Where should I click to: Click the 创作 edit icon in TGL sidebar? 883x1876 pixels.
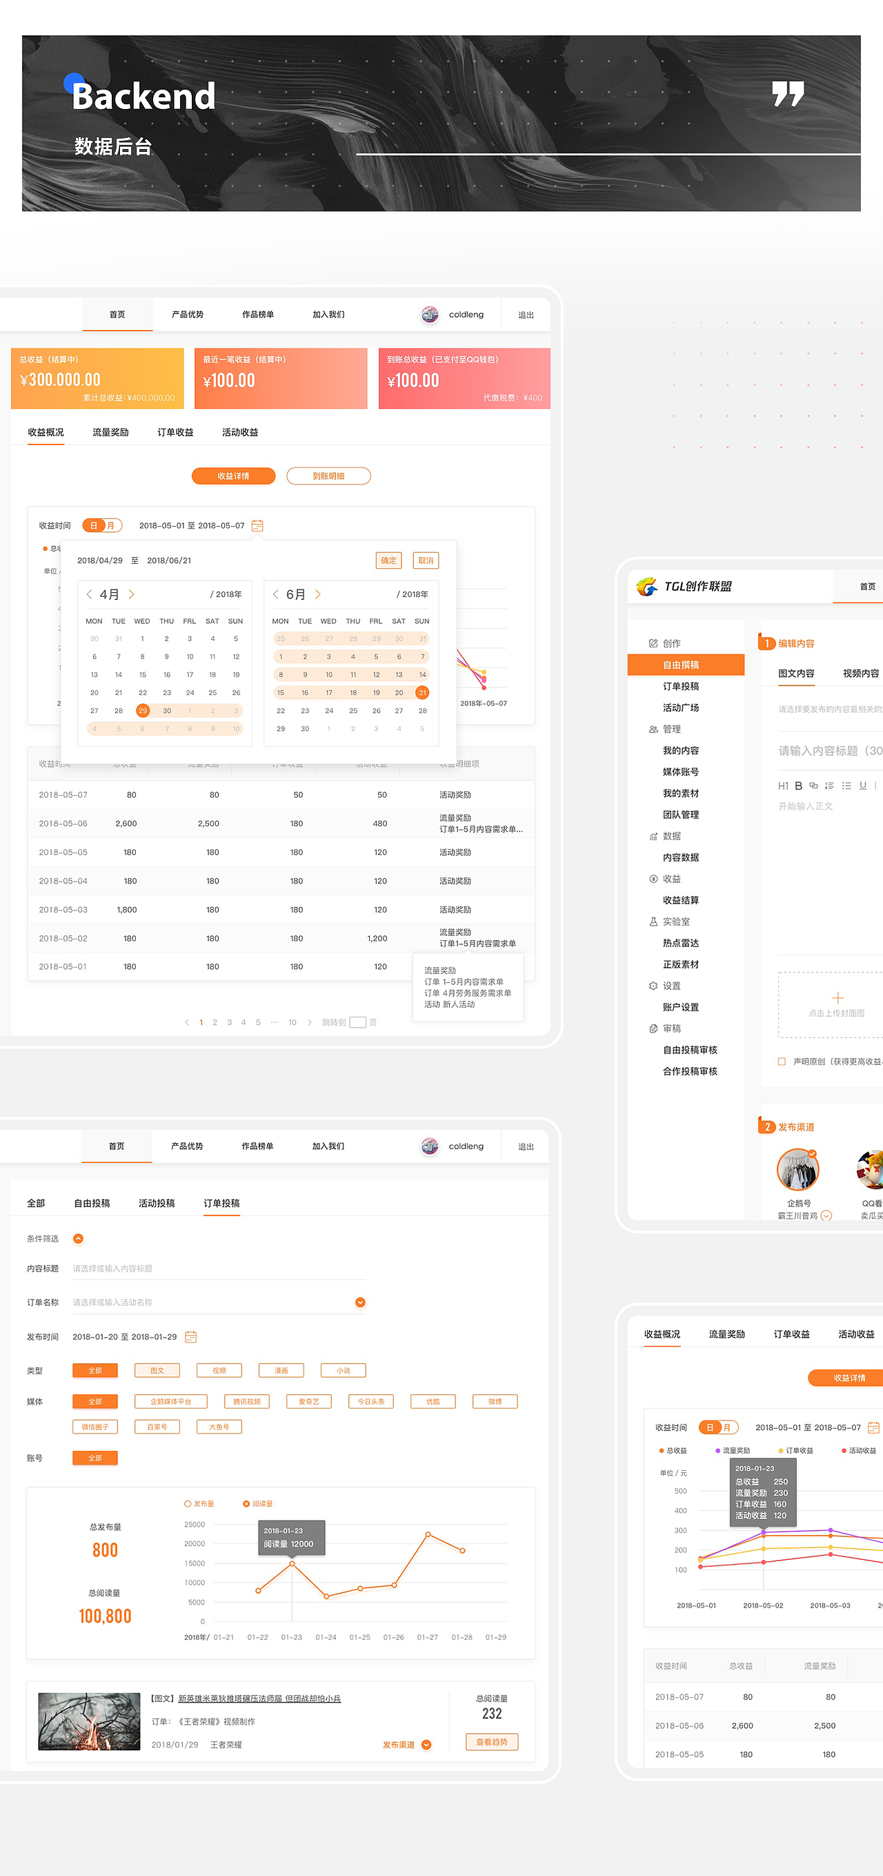point(653,643)
